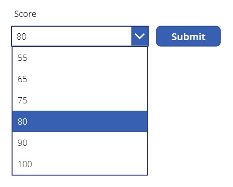Click the Score label text
The image size is (233, 187).
click(25, 14)
